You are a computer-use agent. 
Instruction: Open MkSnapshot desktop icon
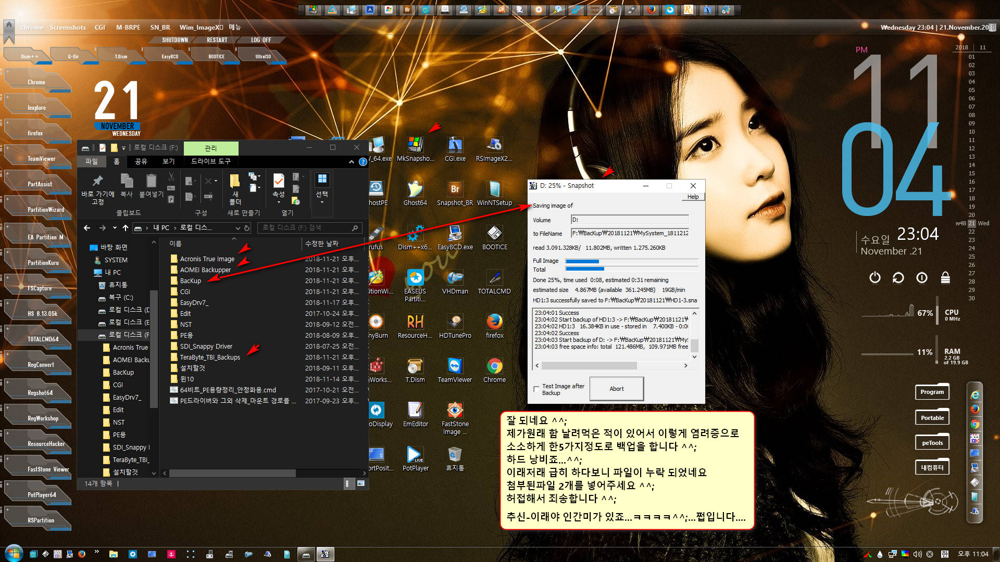(415, 149)
